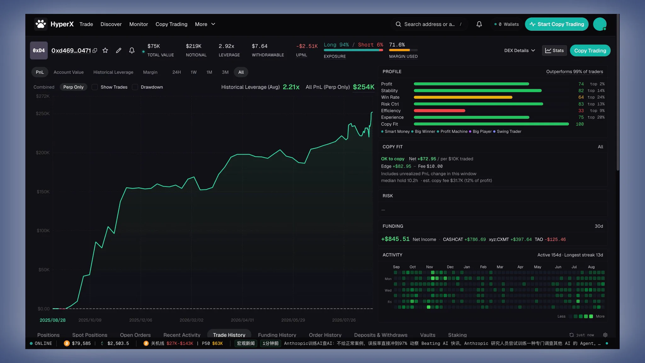Click the 0xD4 wallet avatar badge
The height and width of the screenshot is (363, 645).
[39, 50]
